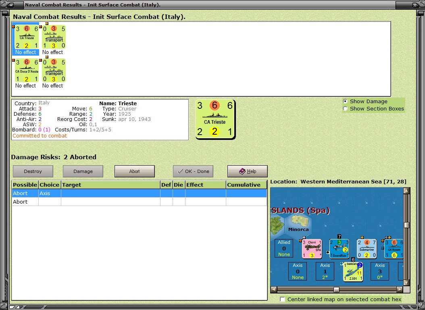Select the Transport counter beside CA Trieste
425x310 pixels.
[54, 37]
